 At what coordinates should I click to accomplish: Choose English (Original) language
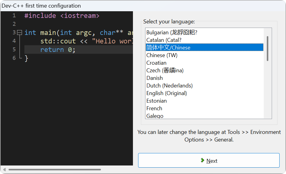coord(205,93)
